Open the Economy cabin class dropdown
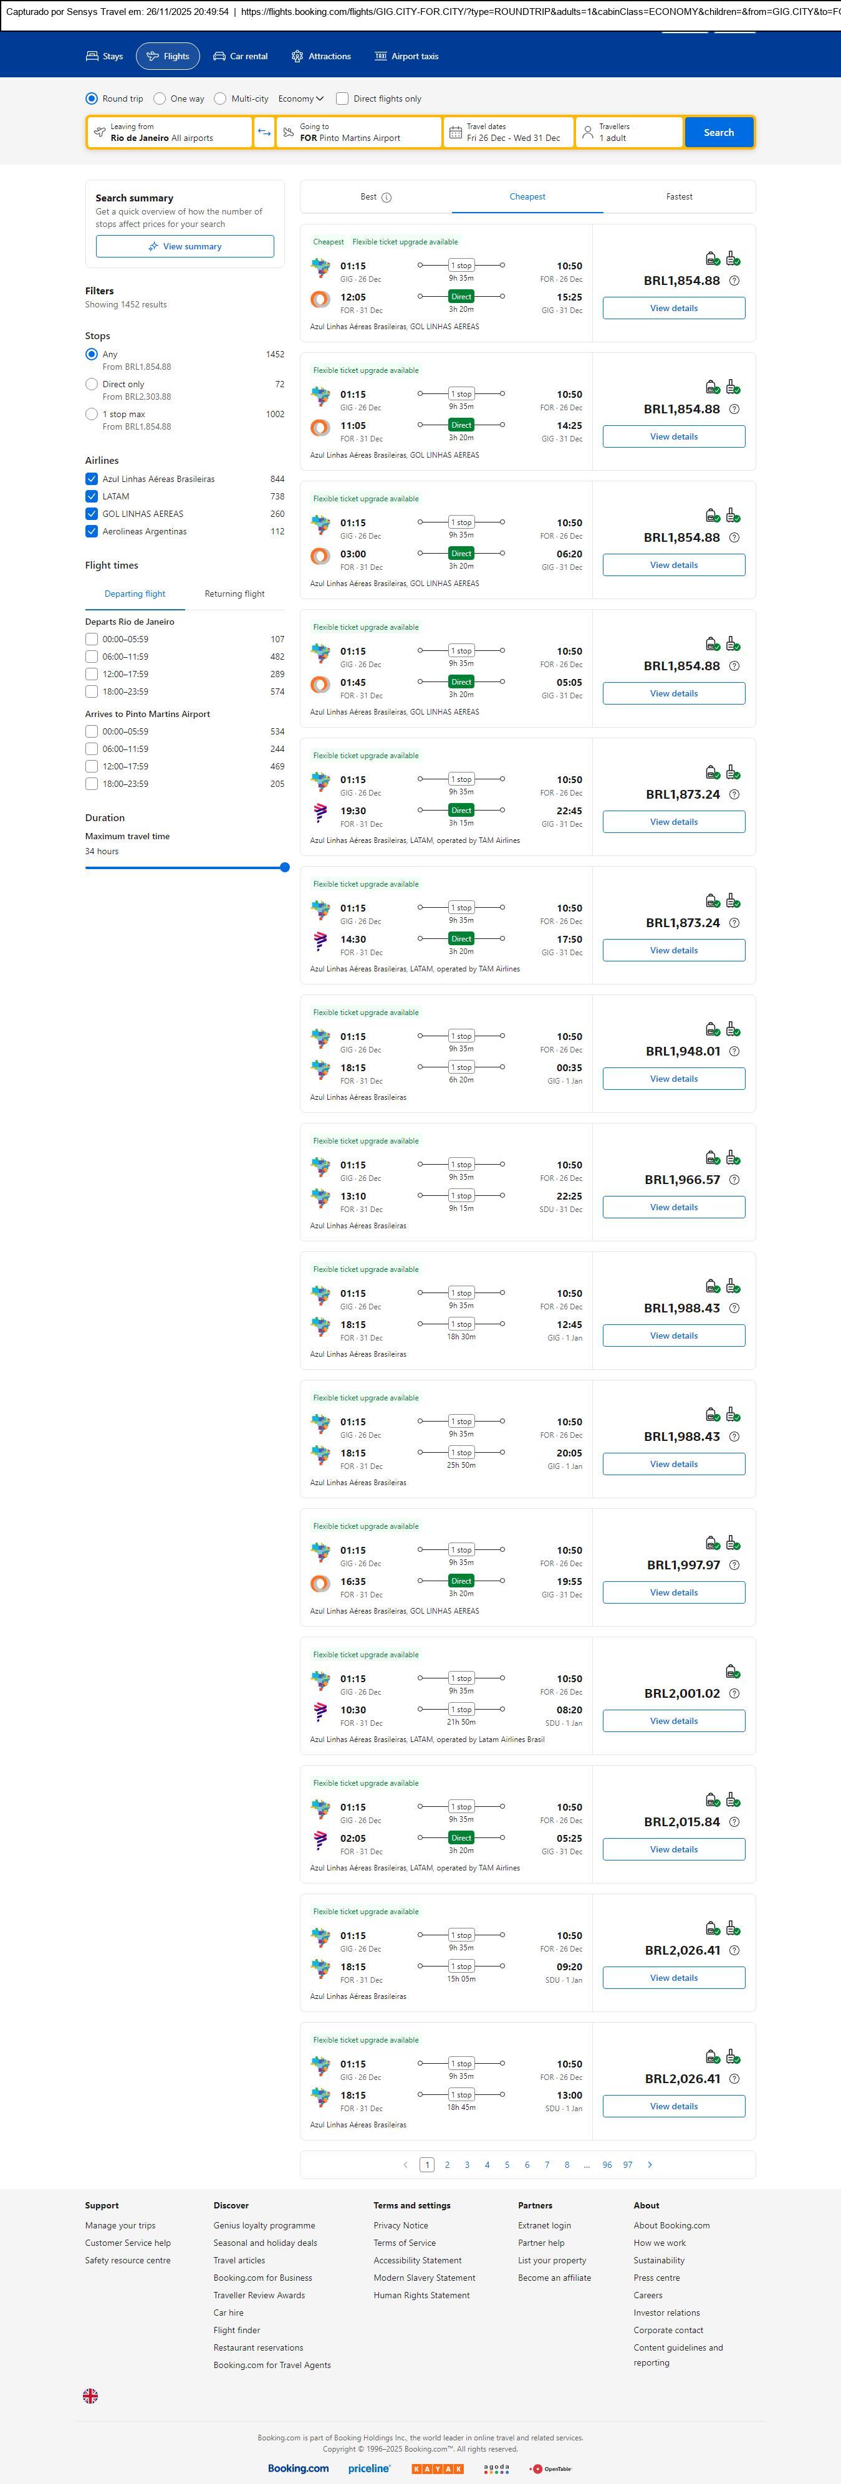 [301, 99]
